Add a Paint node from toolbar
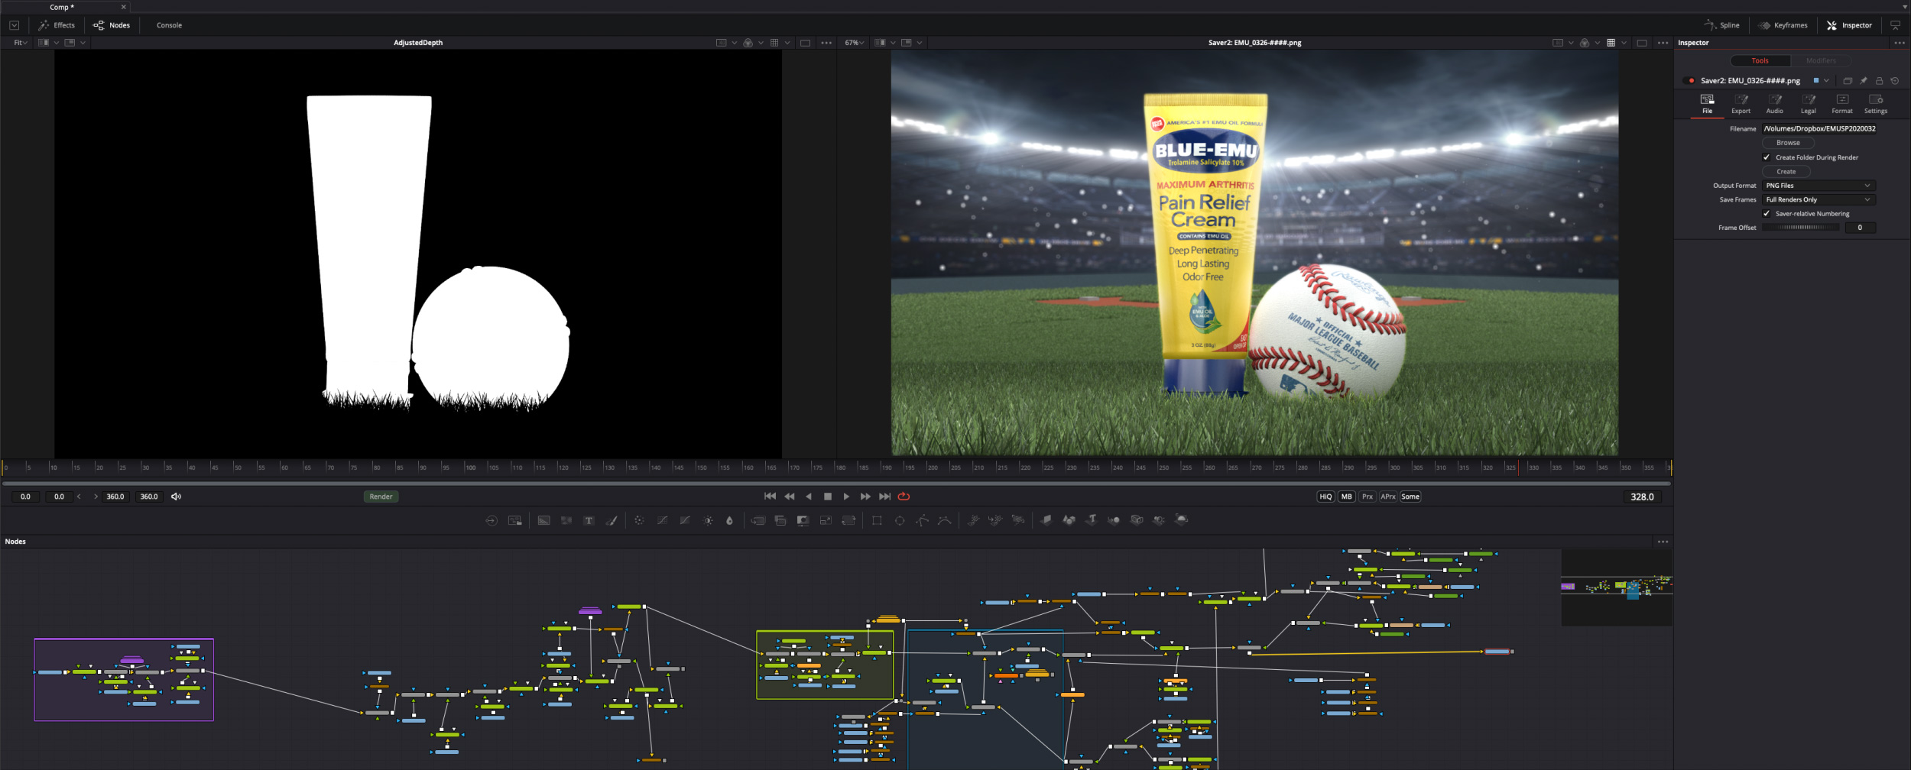This screenshot has width=1911, height=770. click(x=612, y=520)
